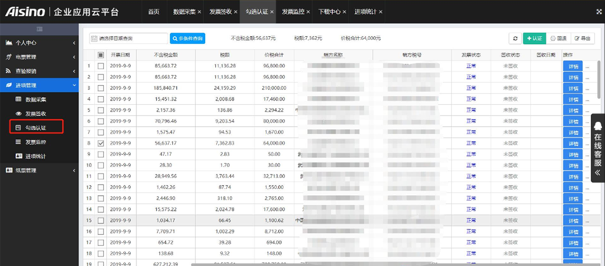Click the 导出 export button
This screenshot has width=605, height=266.
pyautogui.click(x=583, y=38)
